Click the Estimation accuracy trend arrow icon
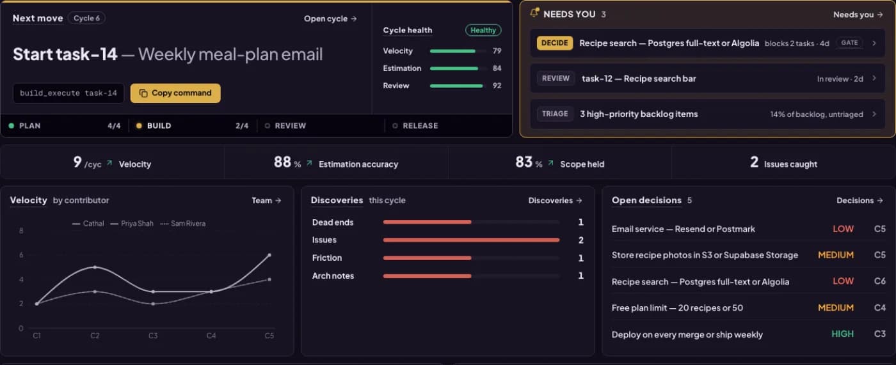 309,164
